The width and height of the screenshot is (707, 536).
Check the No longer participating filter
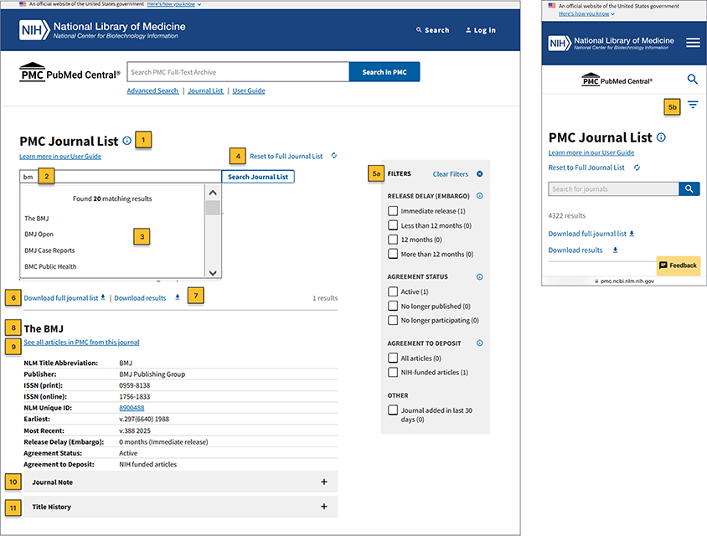coord(393,320)
